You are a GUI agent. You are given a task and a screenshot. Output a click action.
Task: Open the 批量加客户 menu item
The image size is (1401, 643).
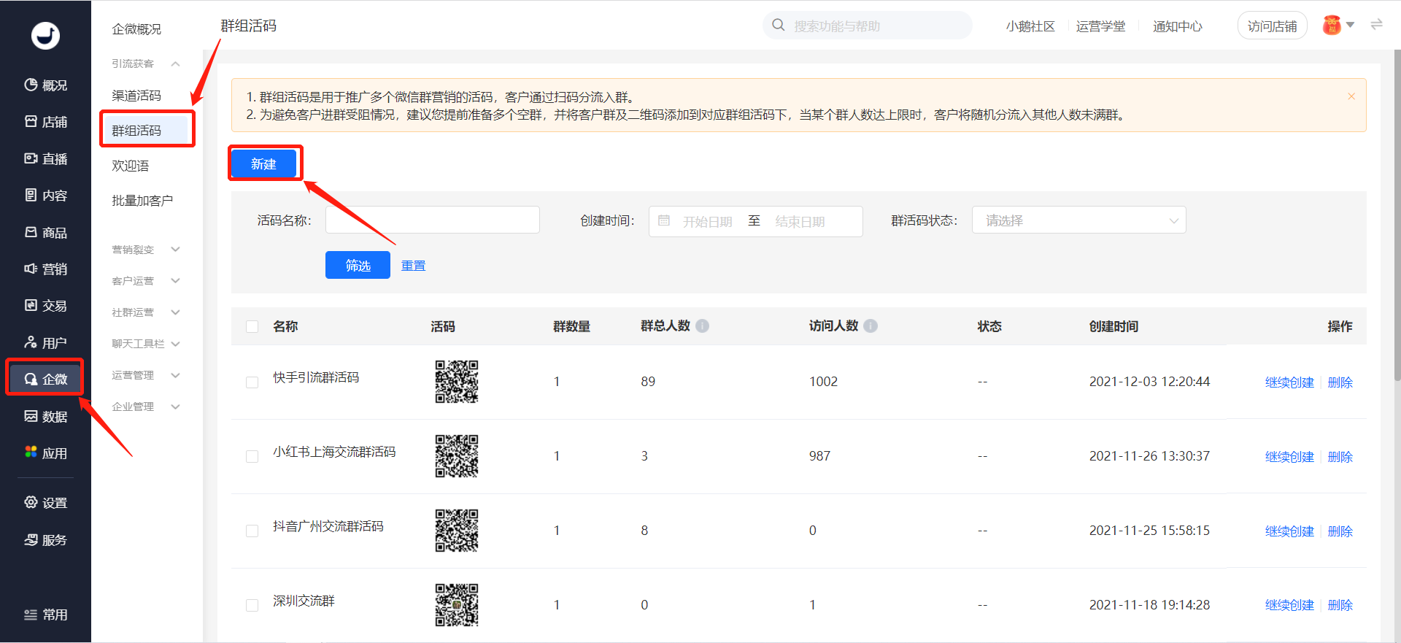tap(142, 201)
